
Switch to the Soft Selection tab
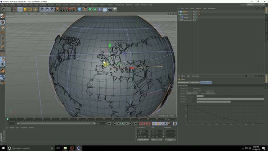pyautogui.click(x=206, y=83)
